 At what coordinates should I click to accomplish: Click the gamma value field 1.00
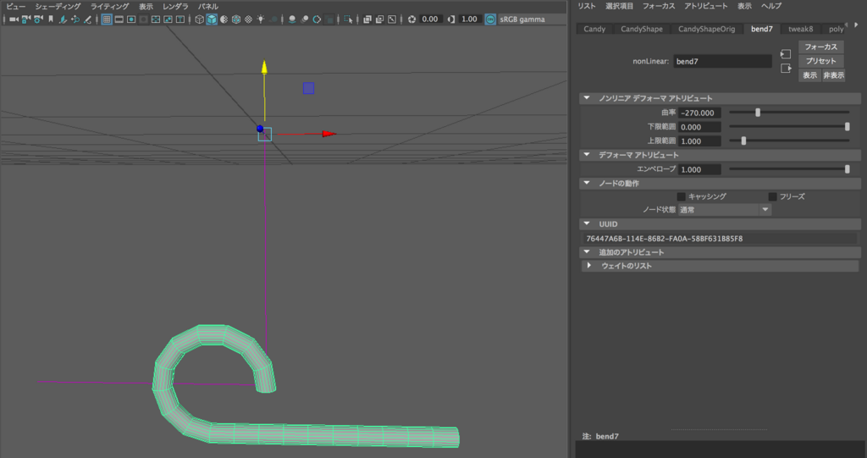pyautogui.click(x=469, y=19)
